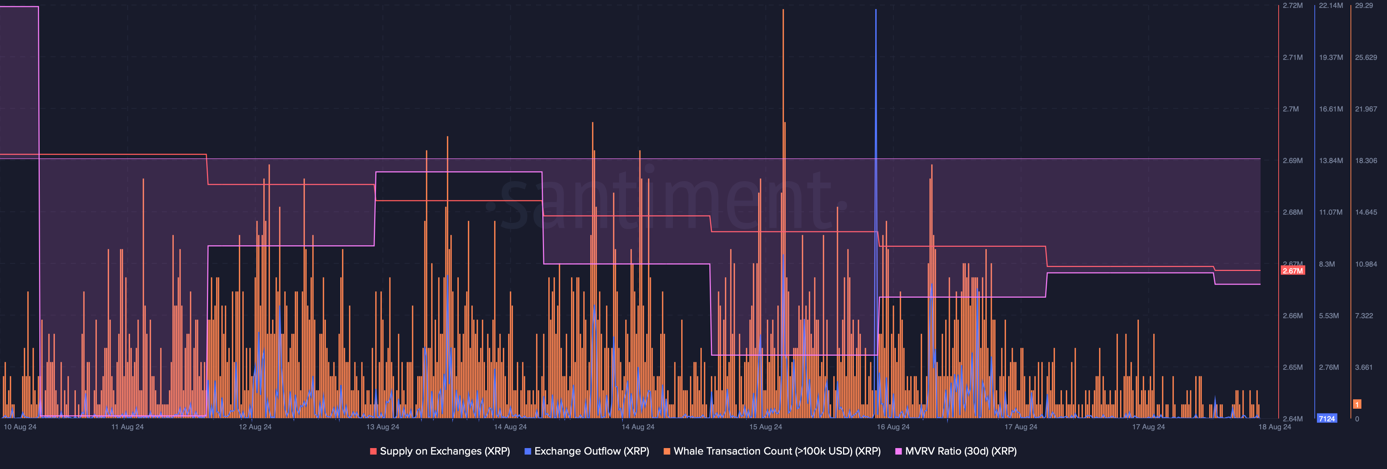Click the 16.61M outflow axis label
This screenshot has width=1387, height=469.
click(x=1331, y=109)
